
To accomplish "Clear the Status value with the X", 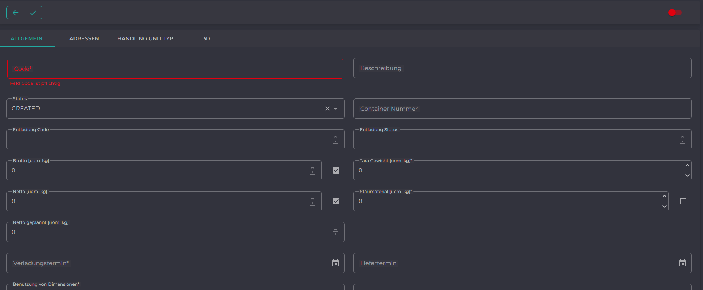I will 328,109.
